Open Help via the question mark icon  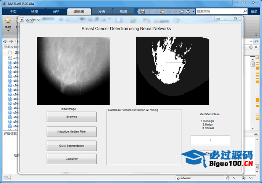pos(188,11)
